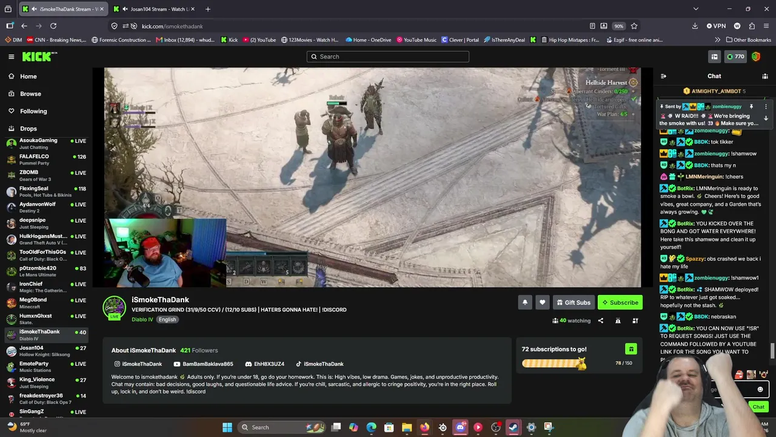Open AsoukaGaming channel in sidebar
The image size is (776, 437).
coord(46,143)
